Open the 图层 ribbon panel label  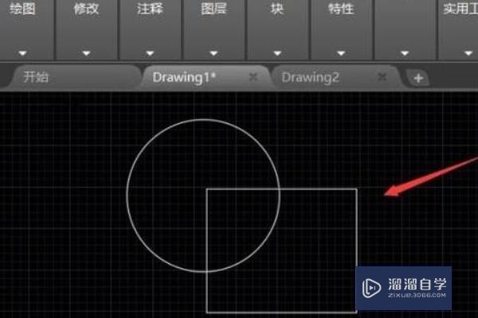[x=214, y=9]
